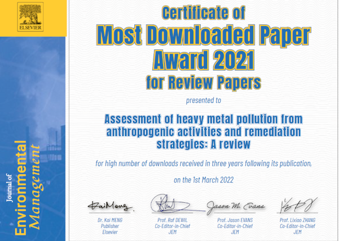Click the 'Certificate of' heading text
This screenshot has width=339, height=241.
(204, 13)
